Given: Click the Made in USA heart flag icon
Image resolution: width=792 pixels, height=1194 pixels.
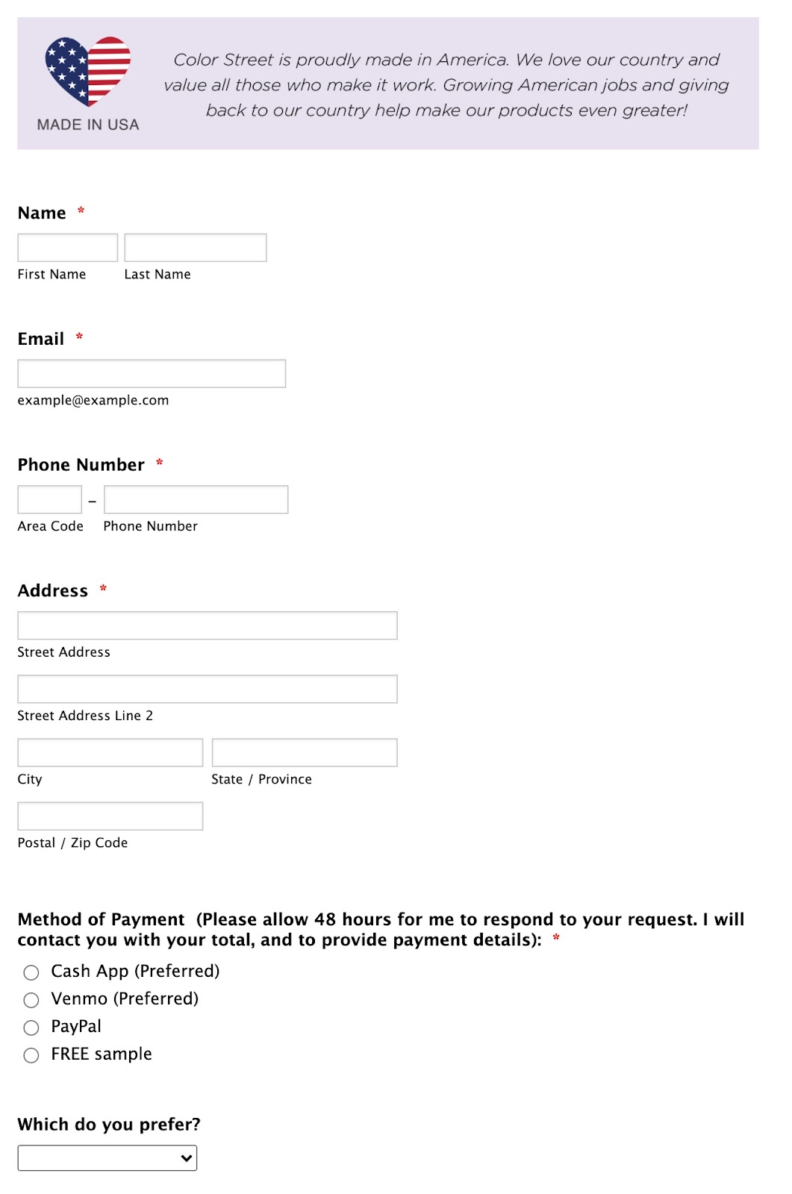Looking at the screenshot, I should coord(88,71).
